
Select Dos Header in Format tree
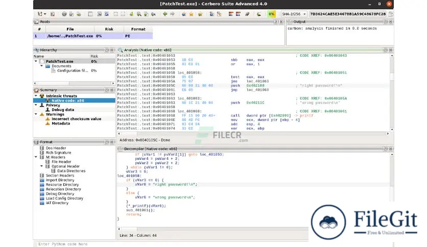(56, 148)
